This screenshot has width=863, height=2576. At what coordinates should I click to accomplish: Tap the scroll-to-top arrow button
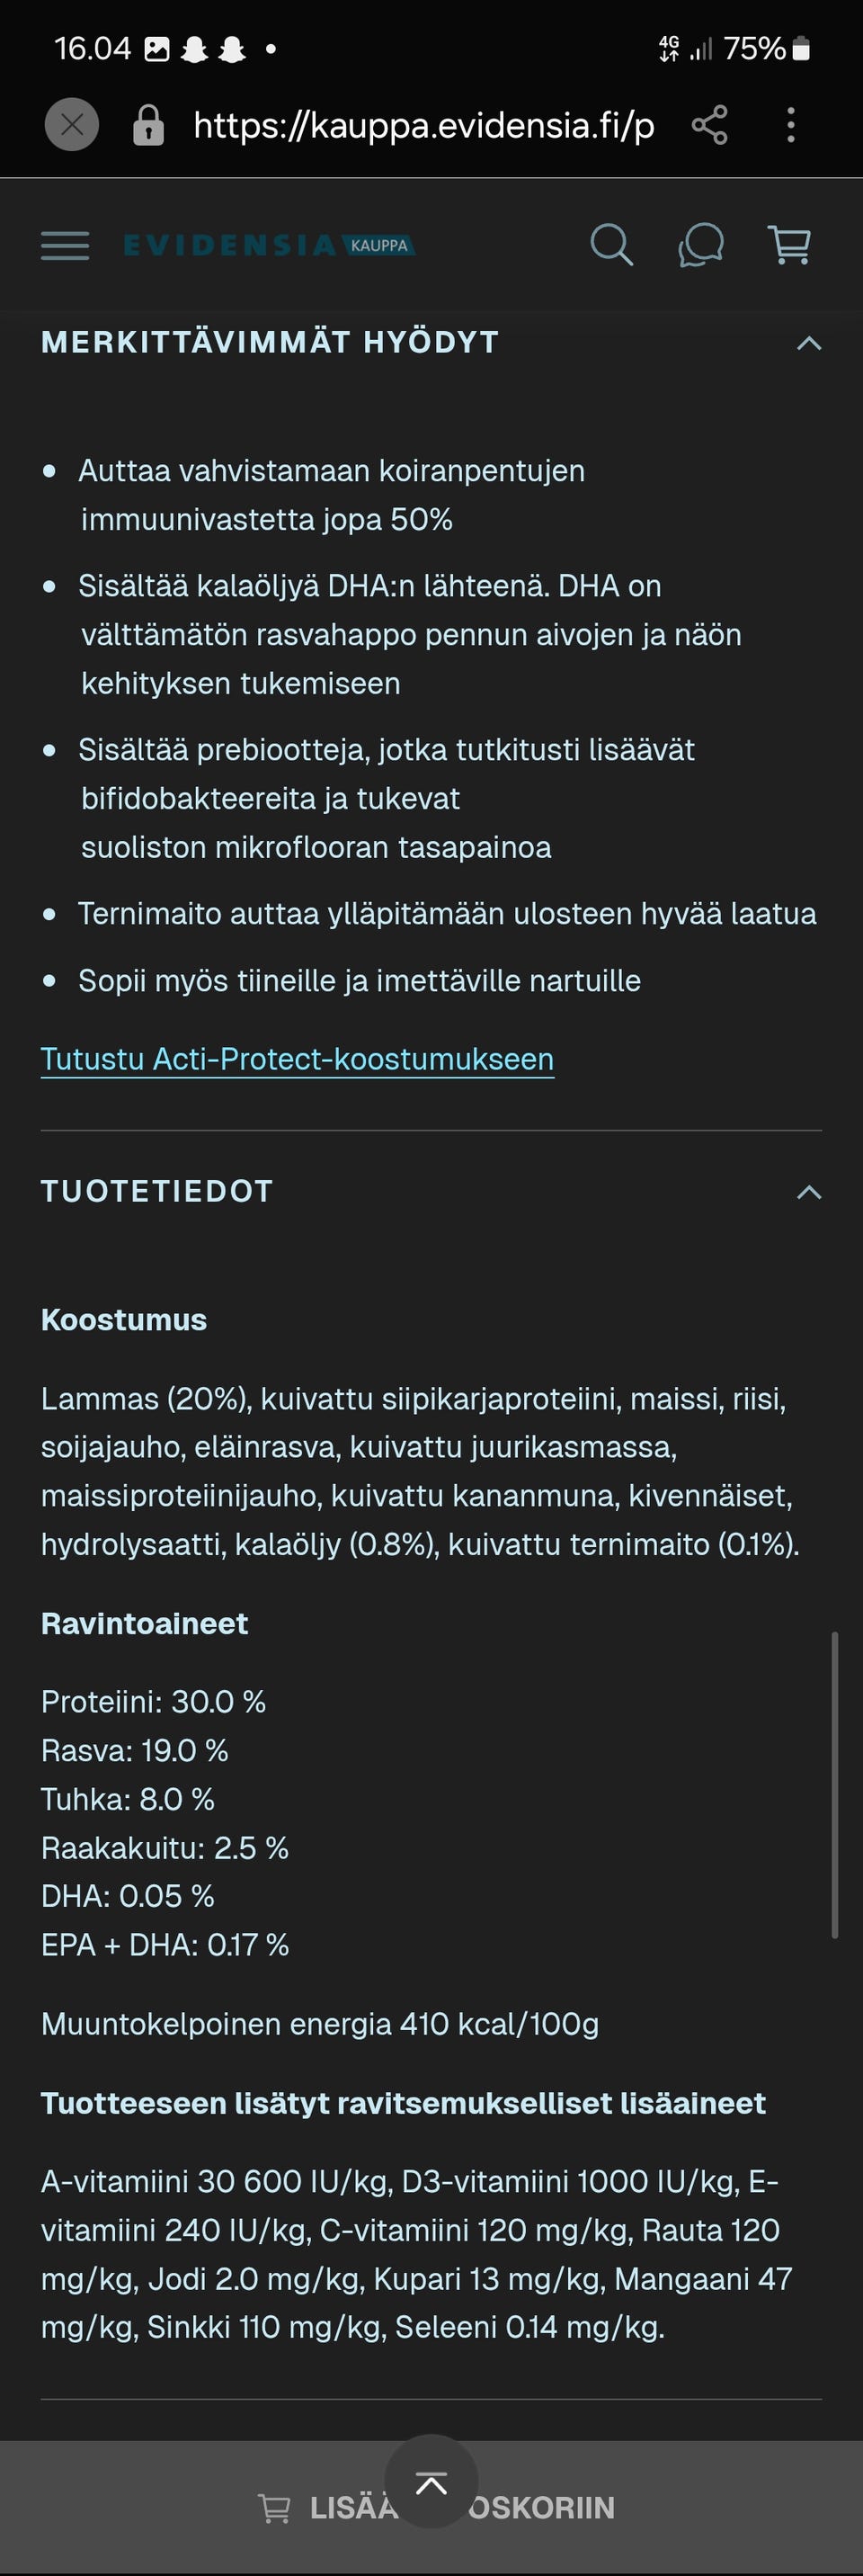(x=431, y=2484)
